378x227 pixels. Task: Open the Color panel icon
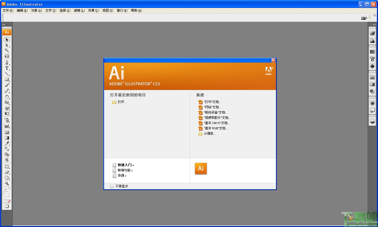click(372, 34)
